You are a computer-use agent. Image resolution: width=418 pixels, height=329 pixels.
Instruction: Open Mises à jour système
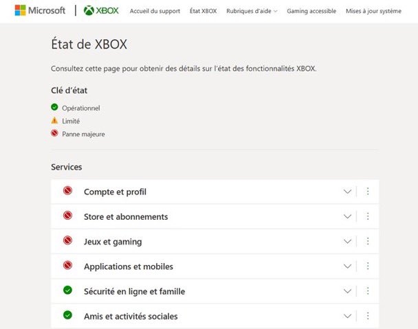[x=373, y=11]
